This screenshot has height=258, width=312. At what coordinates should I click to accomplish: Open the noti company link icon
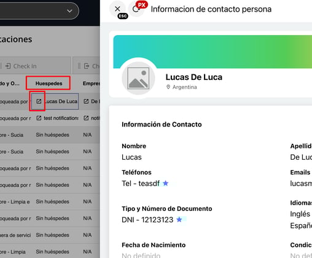(86, 118)
